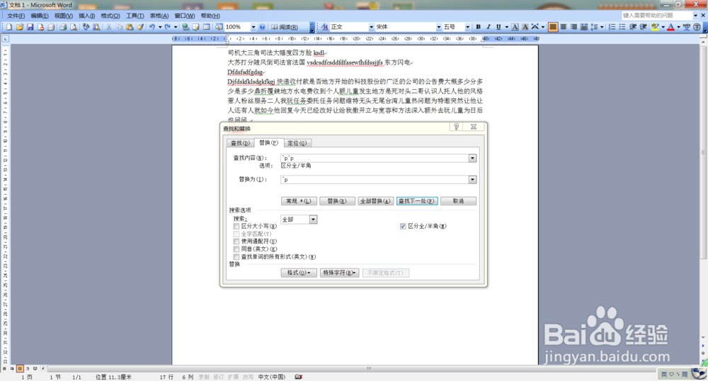Screen dimensions: 708x381
Task: Click the Columns toolbar icon
Action: pyautogui.click(x=206, y=27)
